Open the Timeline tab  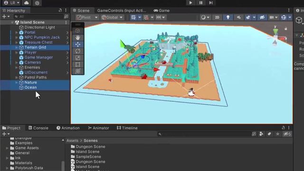pos(127,128)
